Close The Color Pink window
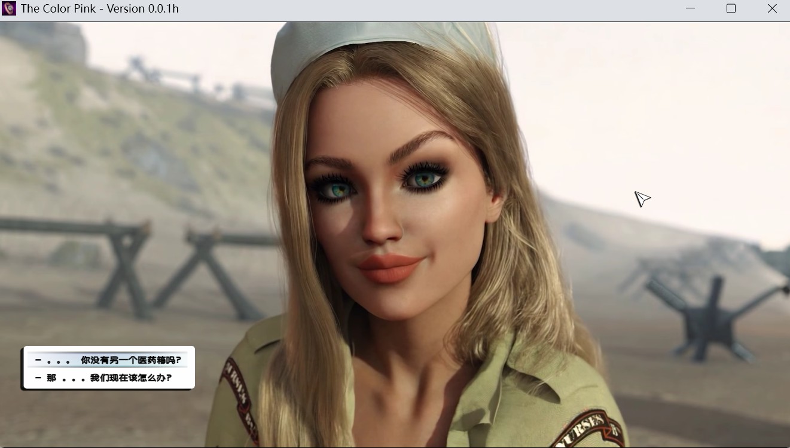The image size is (790, 448). tap(771, 8)
